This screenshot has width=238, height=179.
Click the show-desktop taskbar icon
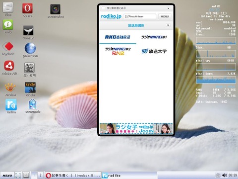coord(18,175)
